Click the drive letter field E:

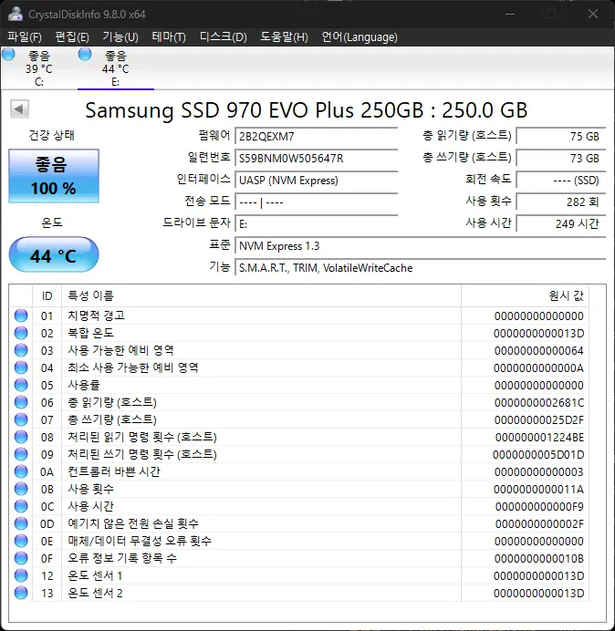pyautogui.click(x=316, y=223)
